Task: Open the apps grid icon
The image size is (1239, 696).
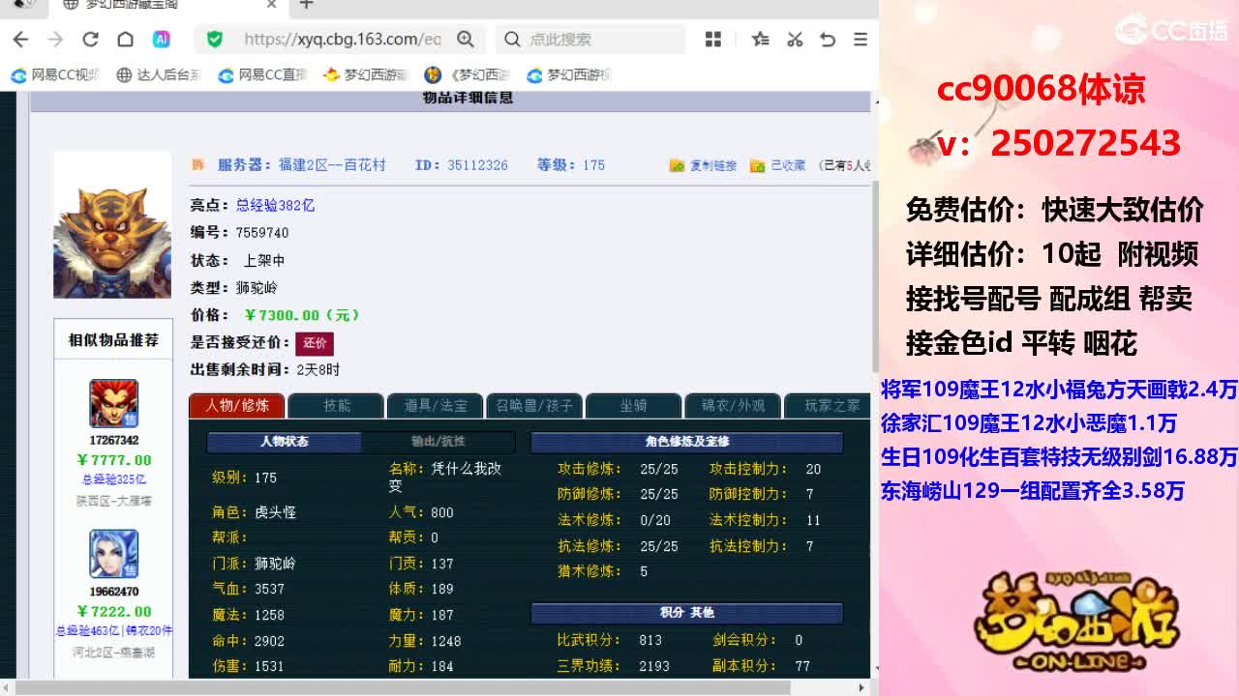Action: click(x=713, y=40)
